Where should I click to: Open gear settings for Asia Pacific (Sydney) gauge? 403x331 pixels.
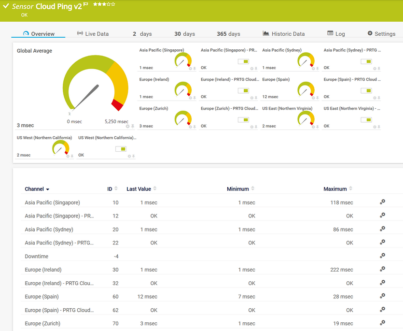[x=313, y=69]
